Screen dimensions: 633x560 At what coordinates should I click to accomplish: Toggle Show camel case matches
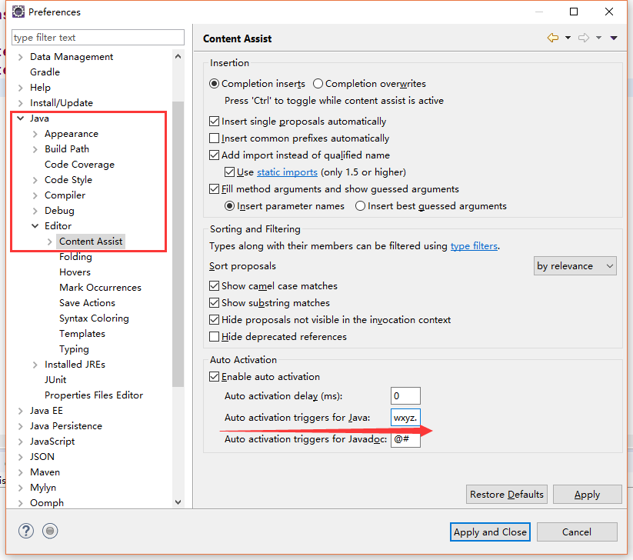215,286
